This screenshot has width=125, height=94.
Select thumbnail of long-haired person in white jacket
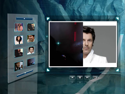(x=19, y=40)
